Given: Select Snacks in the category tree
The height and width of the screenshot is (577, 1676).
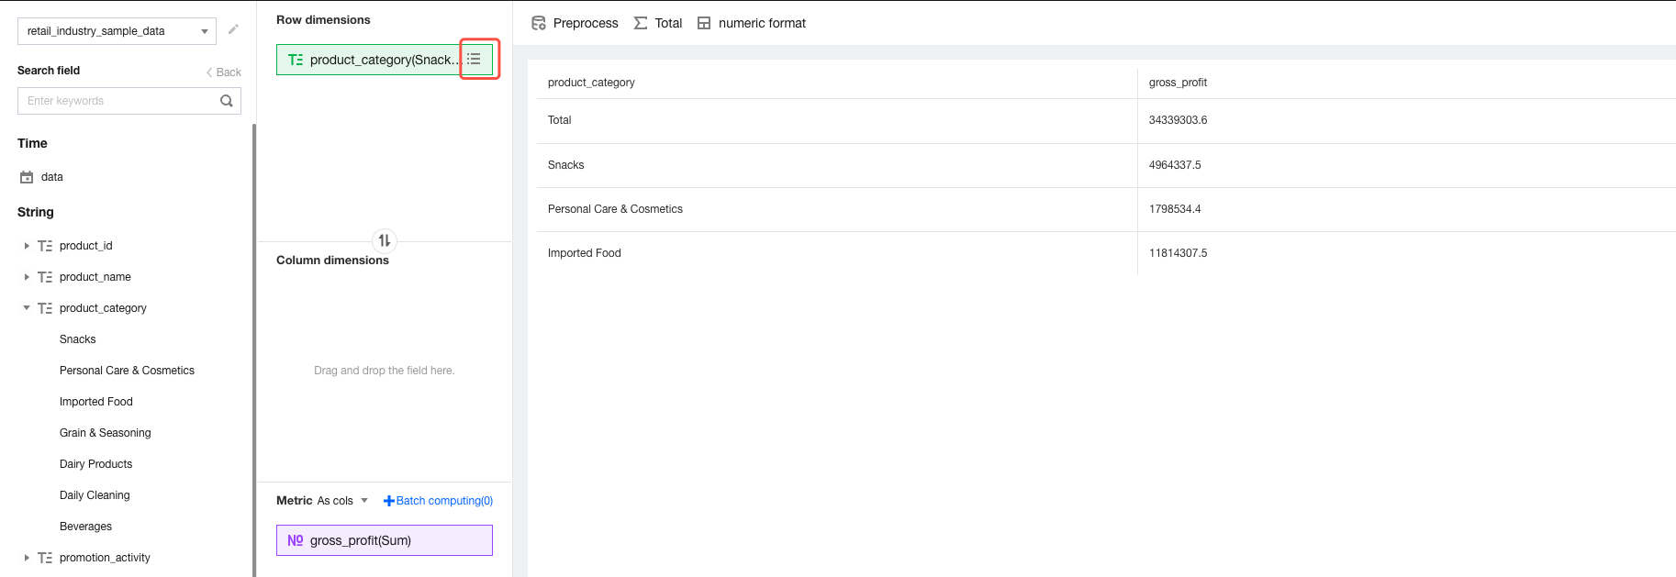Looking at the screenshot, I should click(78, 339).
